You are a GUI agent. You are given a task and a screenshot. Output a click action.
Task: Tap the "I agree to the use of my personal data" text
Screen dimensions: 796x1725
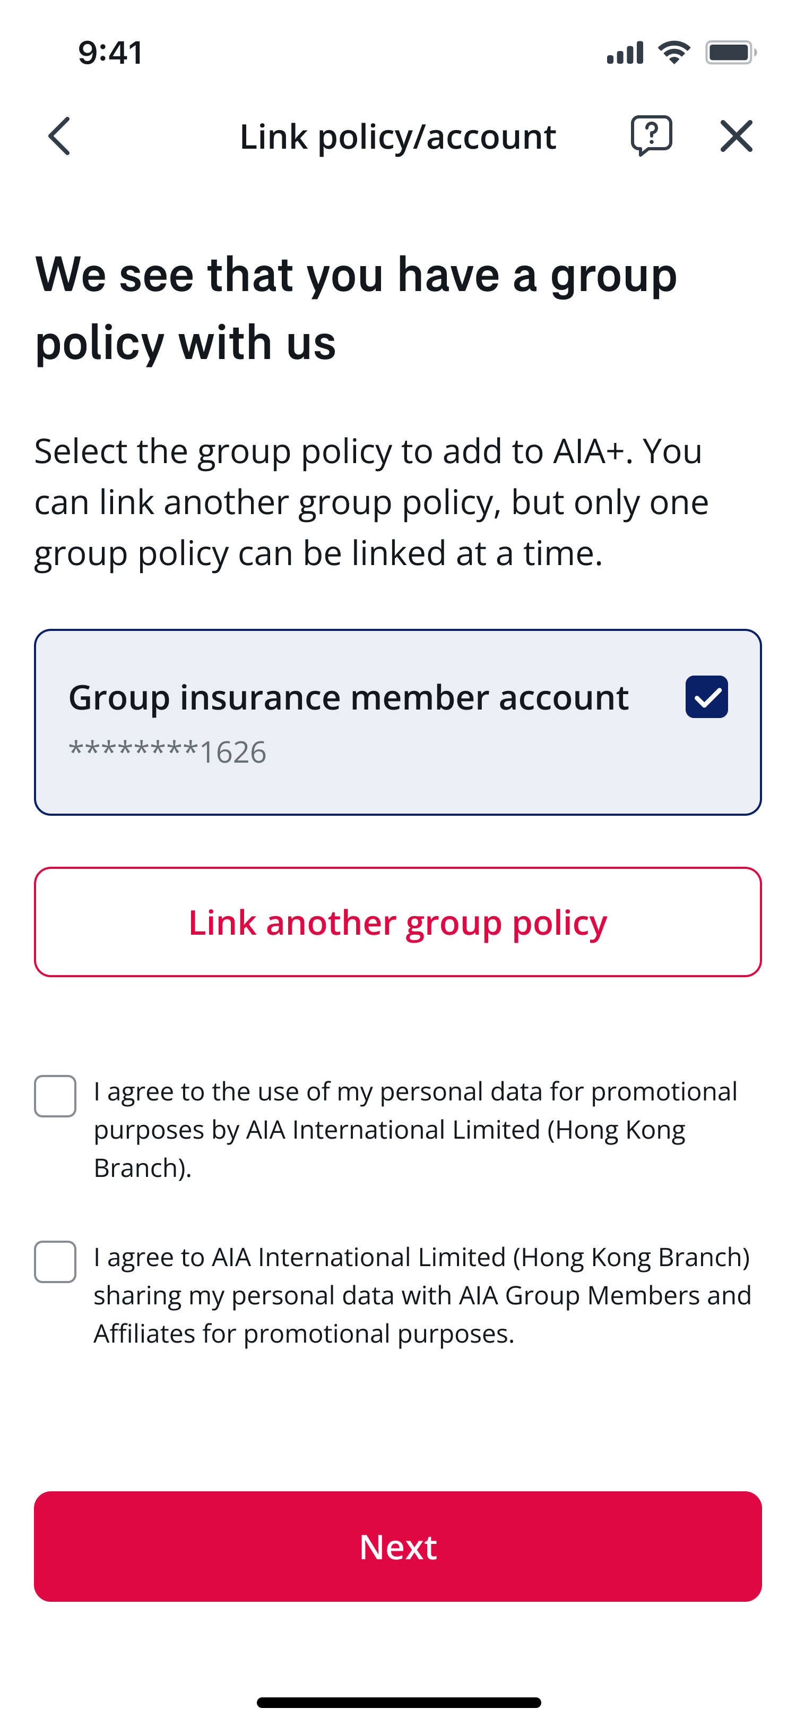415,1129
